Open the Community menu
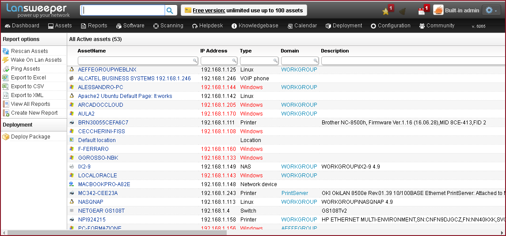Viewport: 506px width, 236px height. point(437,26)
